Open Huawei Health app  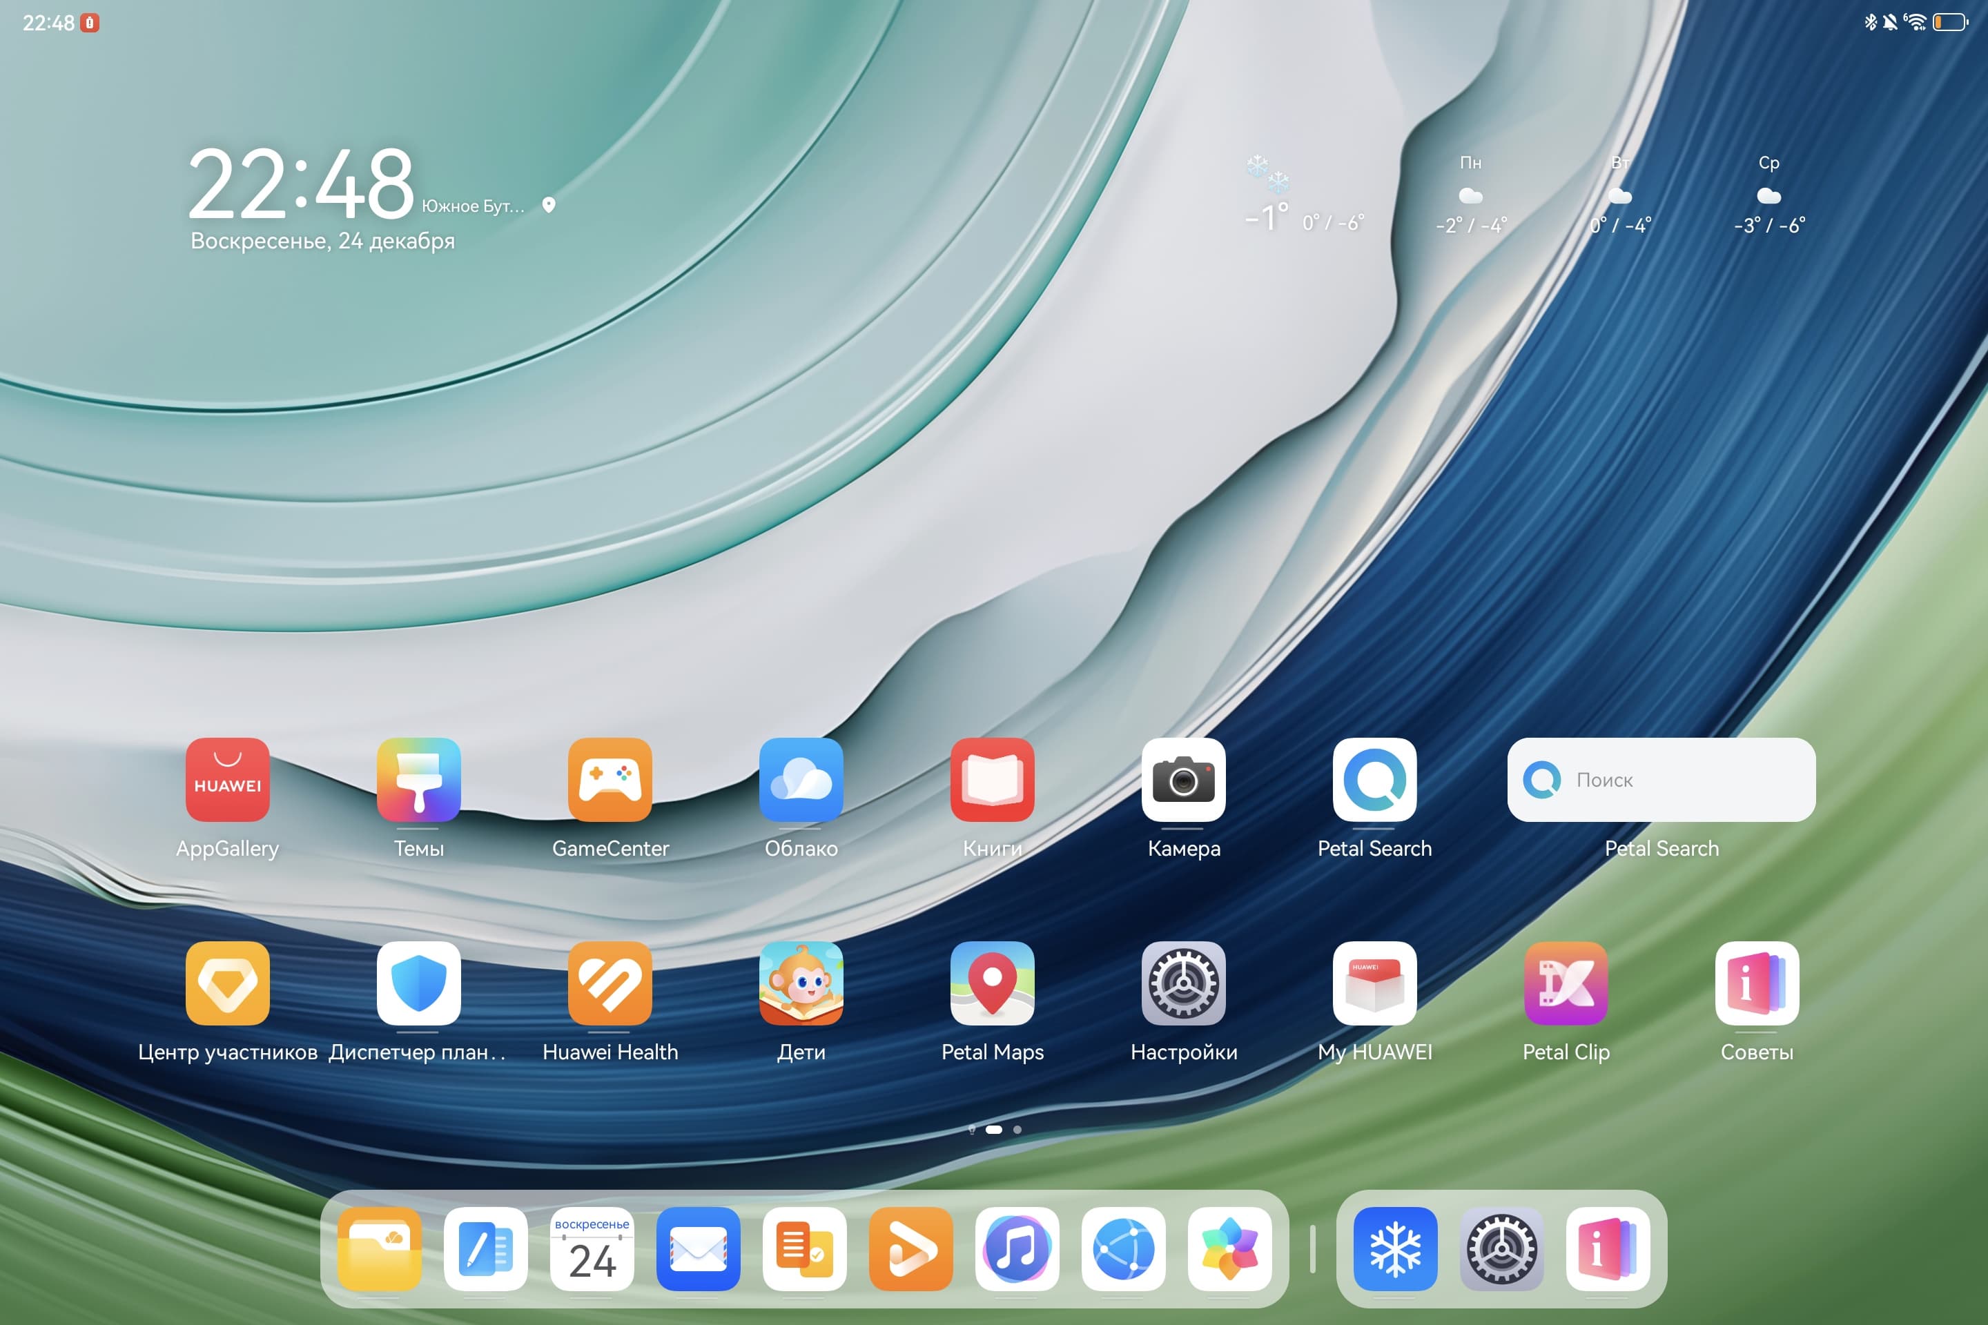[610, 983]
